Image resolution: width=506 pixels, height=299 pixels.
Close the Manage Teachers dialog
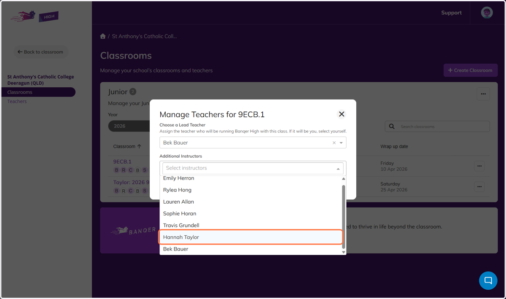point(342,114)
